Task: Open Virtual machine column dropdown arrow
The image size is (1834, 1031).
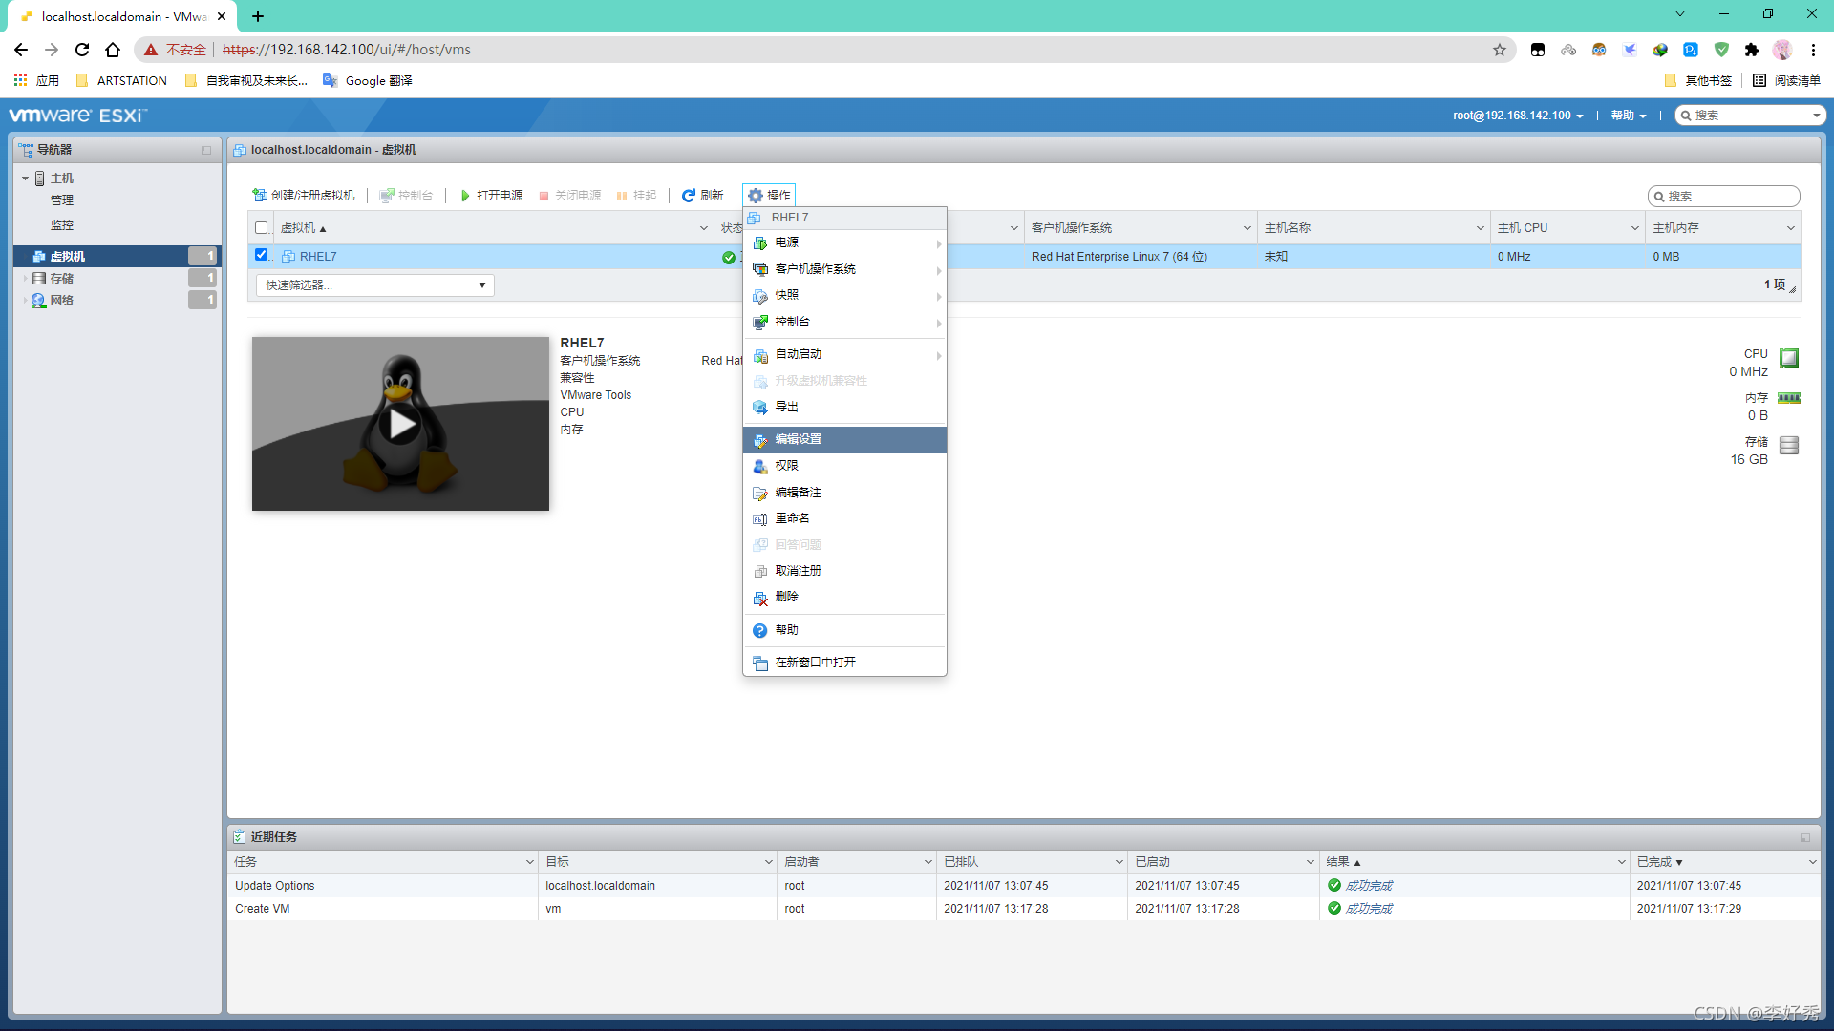Action: [704, 228]
